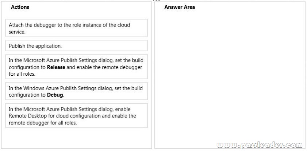Click the dotted handle at top center
The width and height of the screenshot is (307, 151).
click(157, 1)
